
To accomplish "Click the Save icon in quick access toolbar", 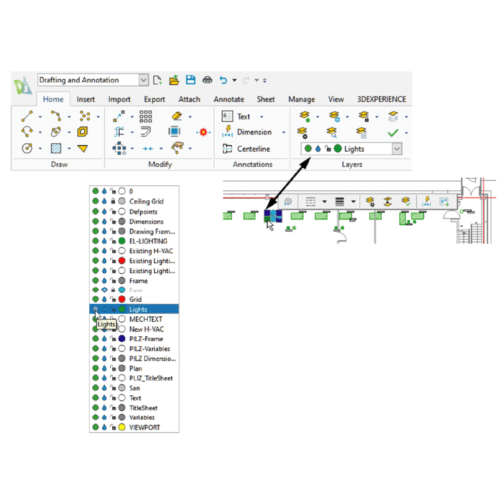I will 191,80.
